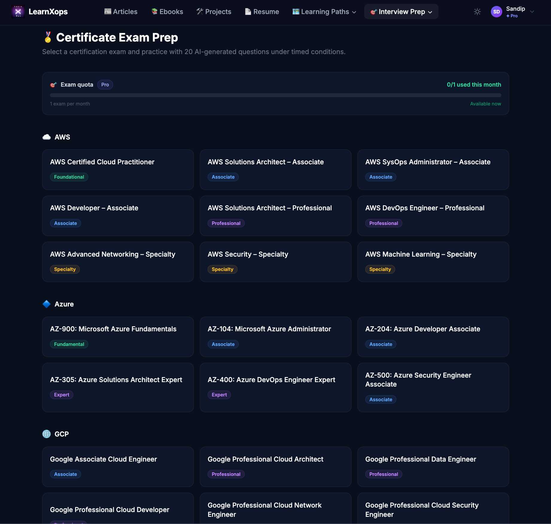Click the target icon next to Exam quota
Screen dimensions: 551x524
(x=54, y=85)
